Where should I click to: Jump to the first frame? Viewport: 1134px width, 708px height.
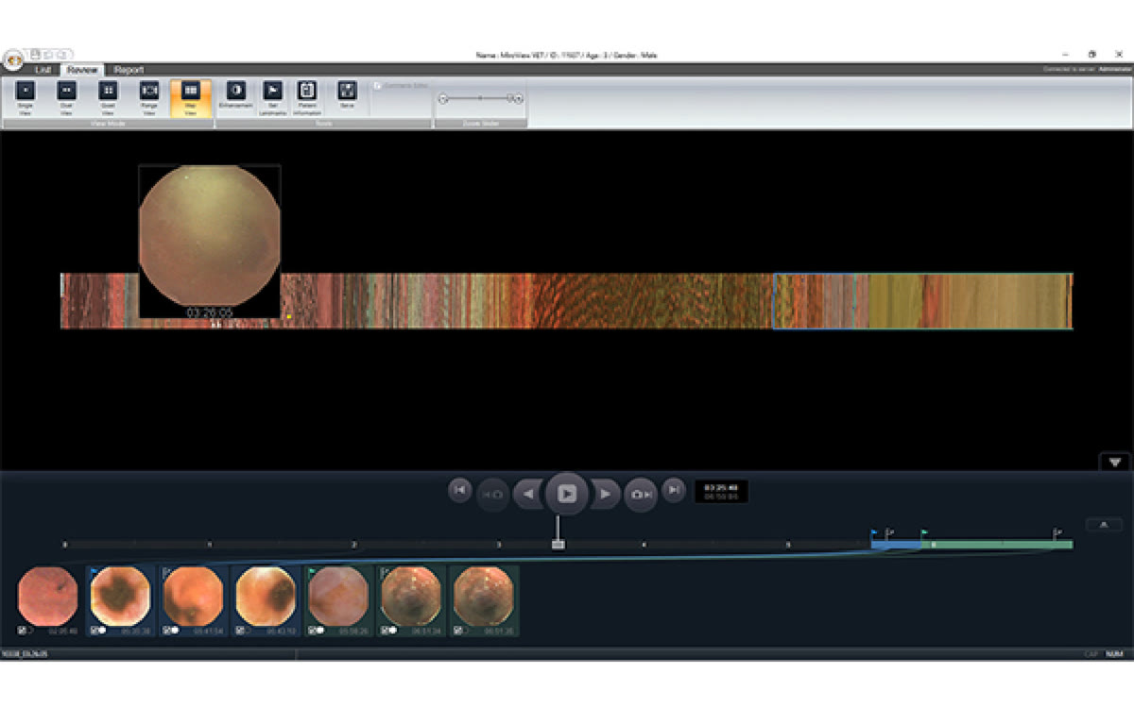(459, 489)
